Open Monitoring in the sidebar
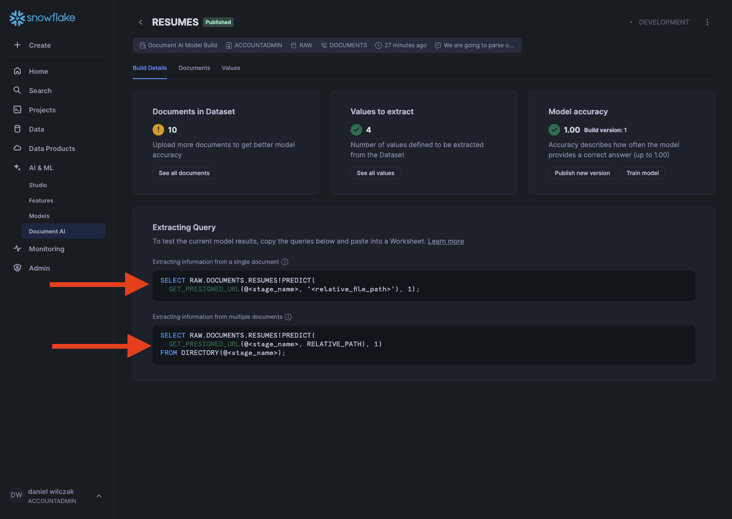Screen dimensions: 732x519 pyautogui.click(x=46, y=249)
